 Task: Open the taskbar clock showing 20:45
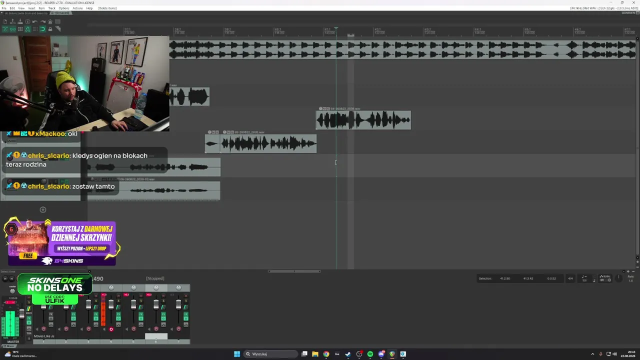click(x=627, y=354)
